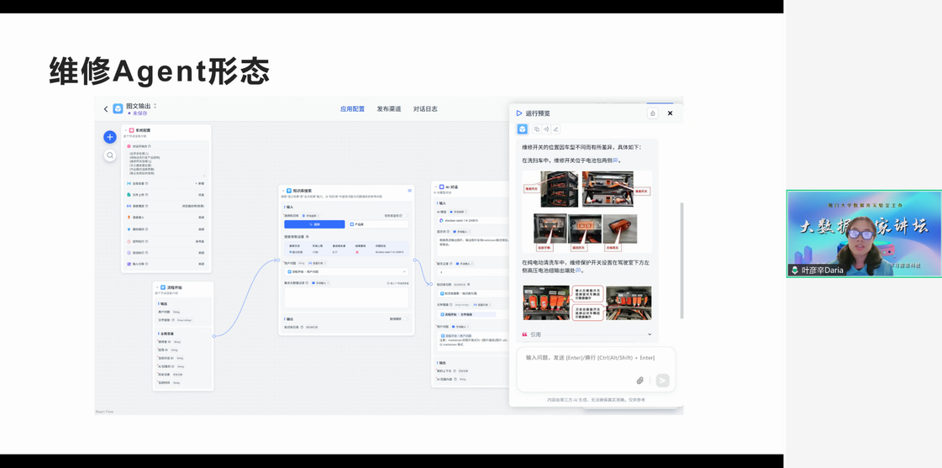Image resolution: width=942 pixels, height=468 pixels.
Task: Toggle the 语音输入 setting in 系统配置
Action: 200,218
